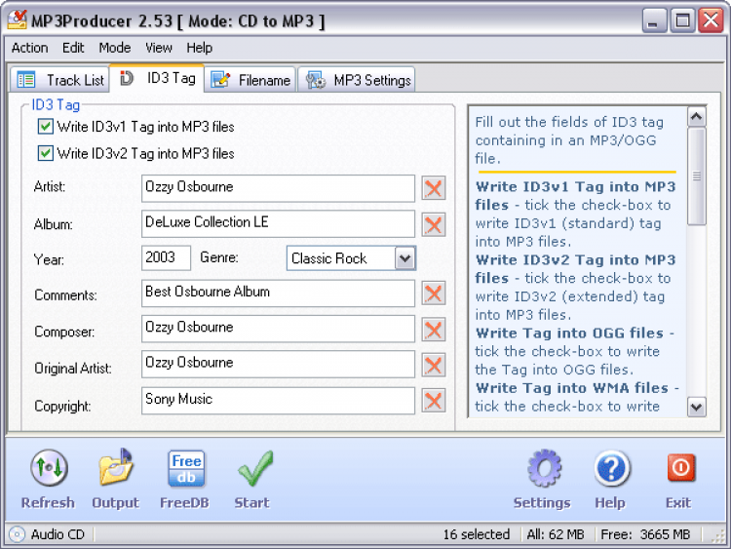Open the Output folder icon
Image resolution: width=731 pixels, height=549 pixels.
tap(116, 468)
